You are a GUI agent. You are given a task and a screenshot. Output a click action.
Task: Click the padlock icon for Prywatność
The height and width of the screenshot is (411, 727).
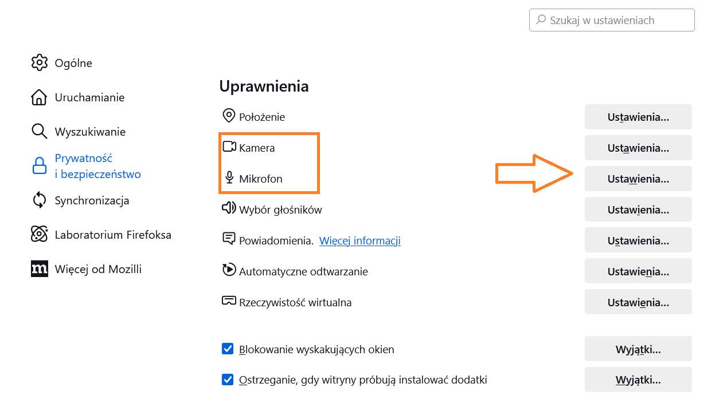tap(39, 166)
